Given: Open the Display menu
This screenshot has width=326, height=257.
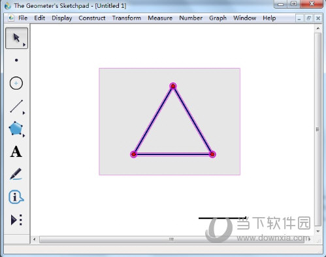Looking at the screenshot, I should pos(62,18).
